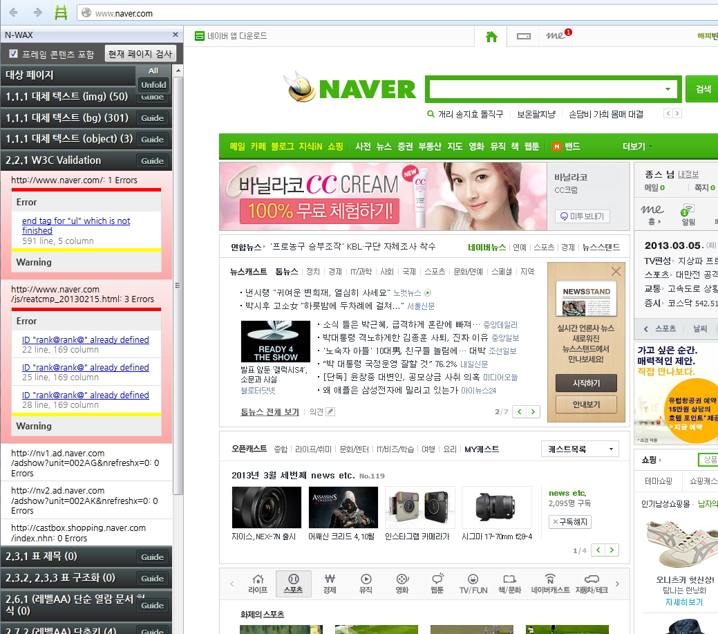Image resolution: width=718 pixels, height=634 pixels.
Task: Expand 1.1.1 대체 텍스트 (object) section
Action: tap(69, 139)
